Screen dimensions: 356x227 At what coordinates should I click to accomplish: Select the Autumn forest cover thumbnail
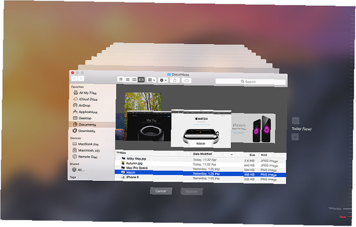coord(143,101)
